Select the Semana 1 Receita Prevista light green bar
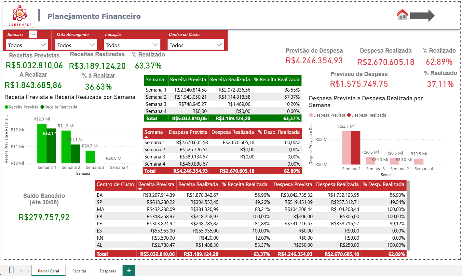The height and width of the screenshot is (276, 462). (42, 144)
